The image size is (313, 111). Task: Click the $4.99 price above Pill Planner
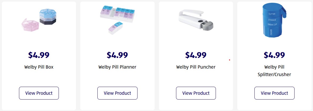pyautogui.click(x=117, y=55)
